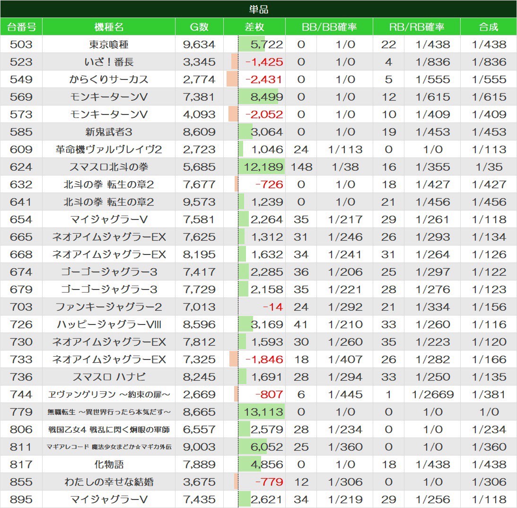Click the BB/BB確率 column header

[x=329, y=26]
